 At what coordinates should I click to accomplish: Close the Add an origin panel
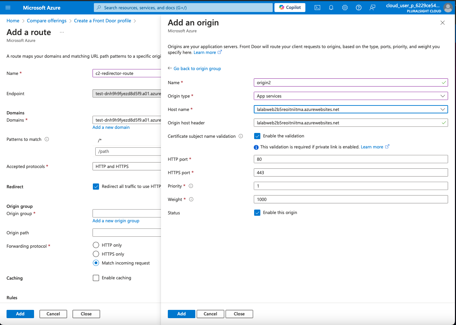(x=443, y=23)
